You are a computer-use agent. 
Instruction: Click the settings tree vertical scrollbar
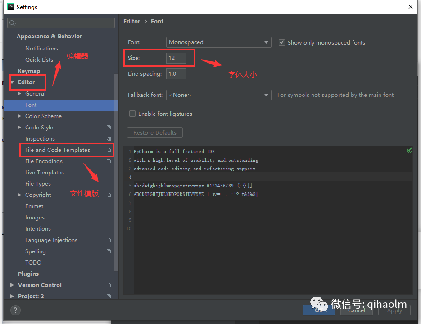click(x=116, y=172)
